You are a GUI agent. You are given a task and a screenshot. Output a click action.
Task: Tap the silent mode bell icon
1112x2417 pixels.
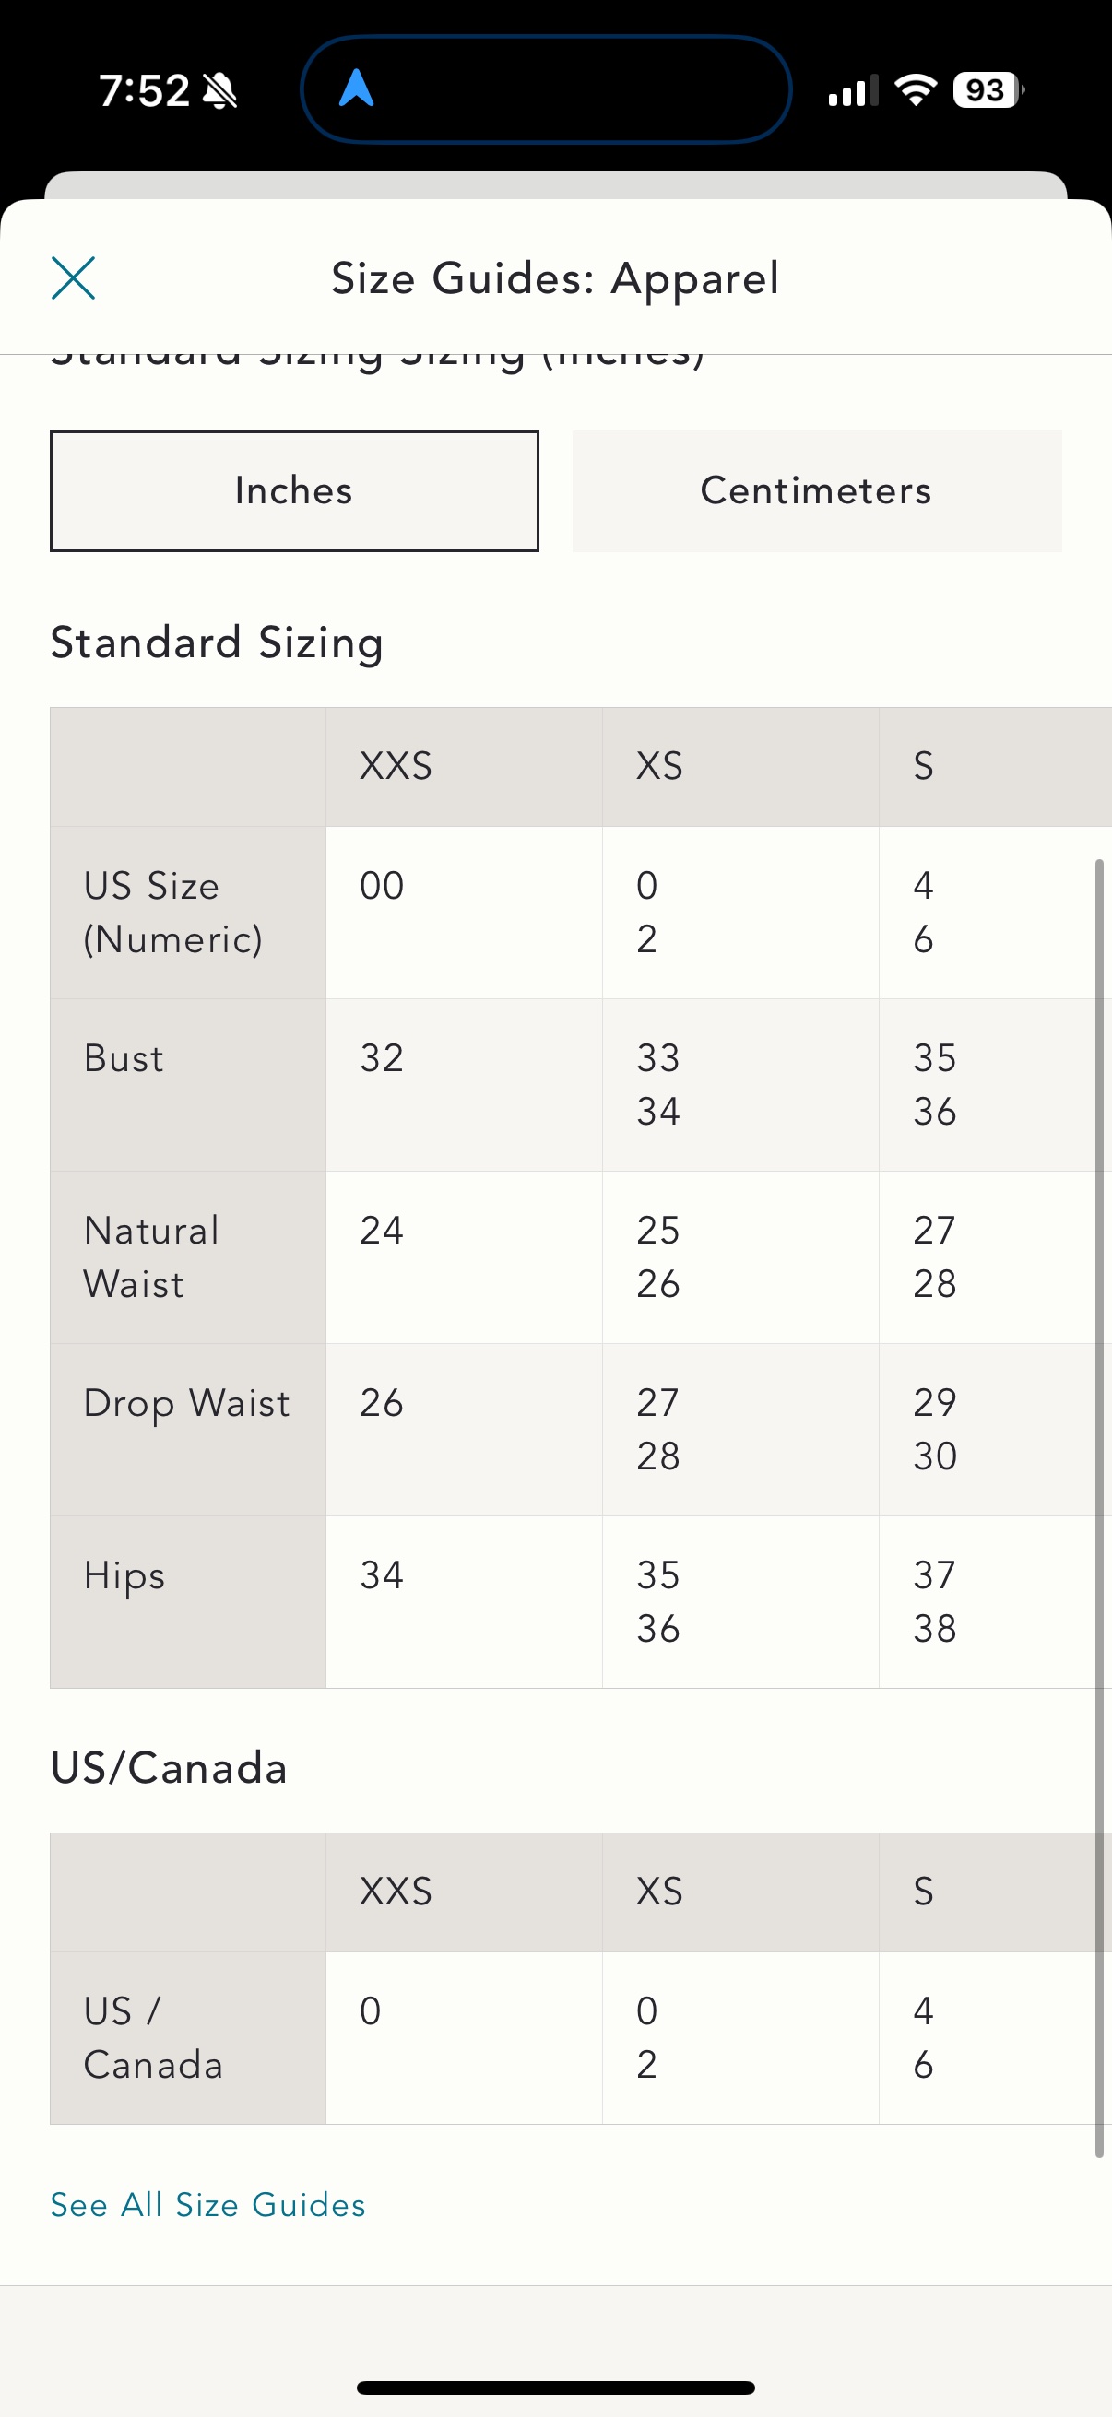(x=219, y=91)
